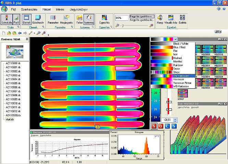This screenshot has height=164, width=228.
Task: Toggle the red D button under the scale
Action: click(x=161, y=127)
